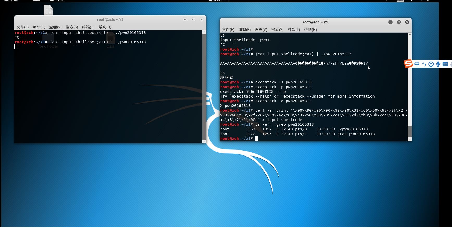452x228 pixels.
Task: Open 搜索(S) menu in left terminal
Action: 72,27
